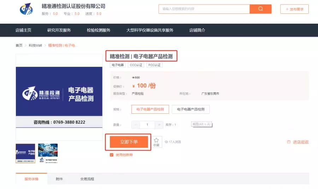Click the CCC认证 tag
Viewport: 318px width, 189px height.
click(136, 65)
